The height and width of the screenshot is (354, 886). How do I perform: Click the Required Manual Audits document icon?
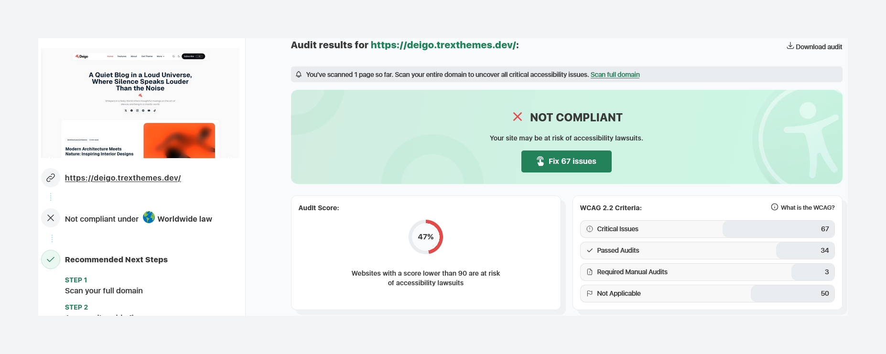click(x=590, y=272)
